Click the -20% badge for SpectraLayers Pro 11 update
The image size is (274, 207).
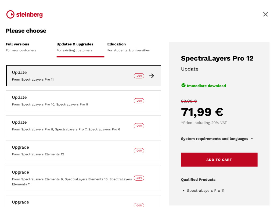click(139, 76)
